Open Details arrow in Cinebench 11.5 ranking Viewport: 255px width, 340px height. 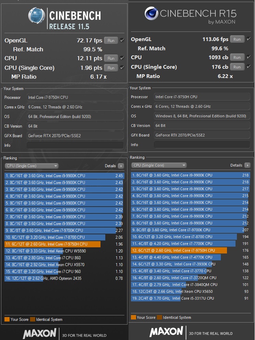121,166
